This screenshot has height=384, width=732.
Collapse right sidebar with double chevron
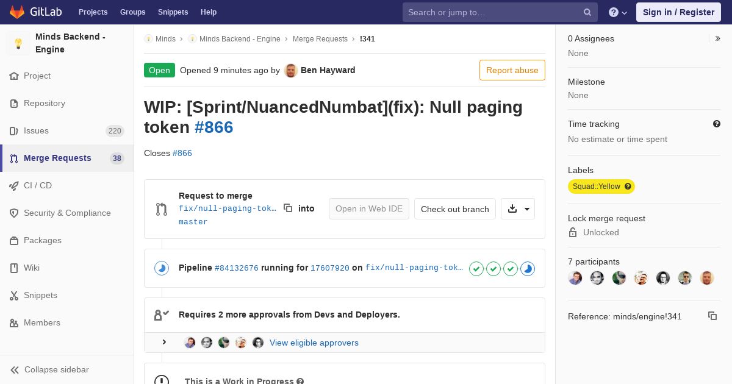(x=718, y=38)
